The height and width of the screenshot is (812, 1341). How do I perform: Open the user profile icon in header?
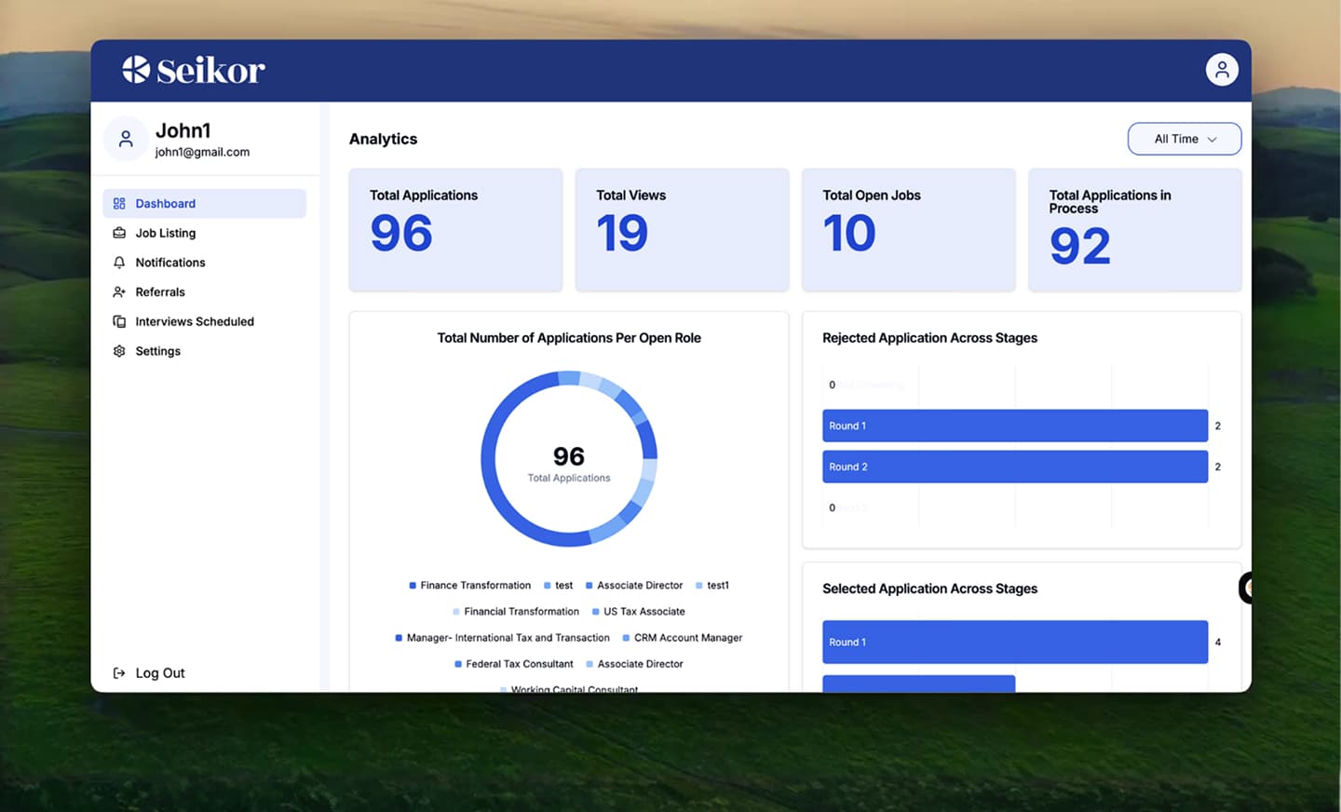pos(1221,70)
